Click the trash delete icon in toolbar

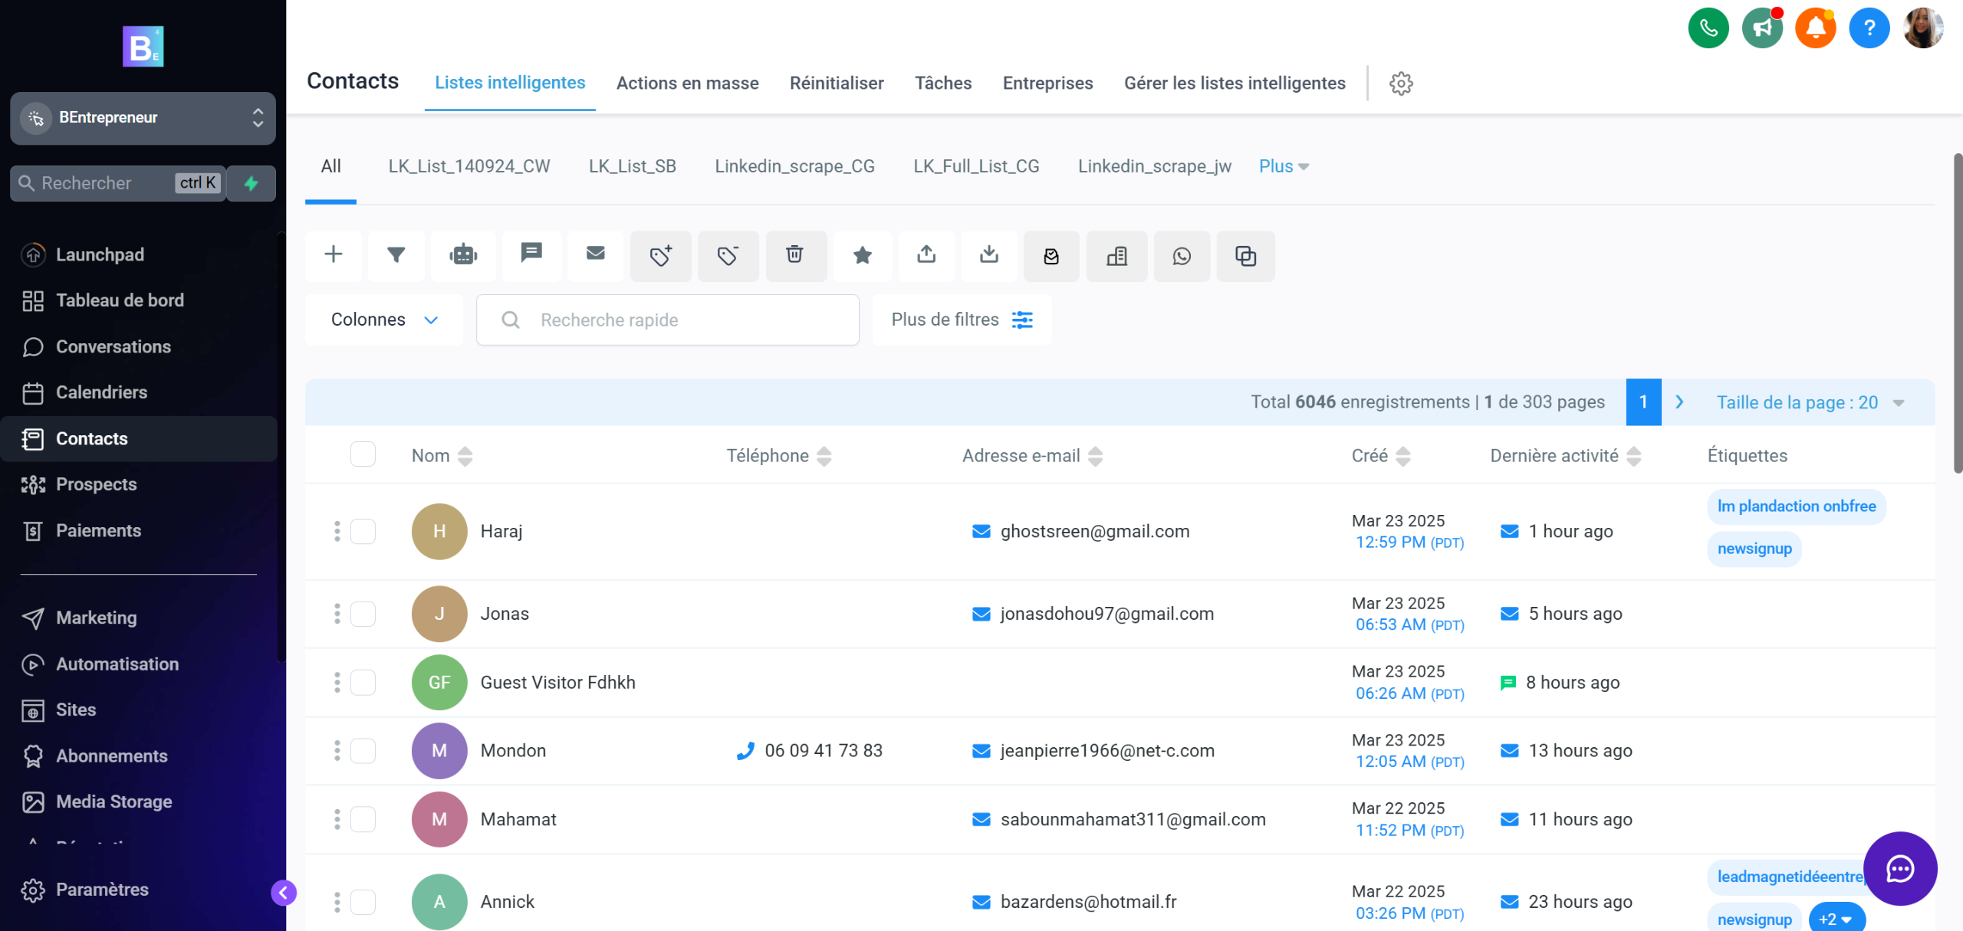(795, 255)
